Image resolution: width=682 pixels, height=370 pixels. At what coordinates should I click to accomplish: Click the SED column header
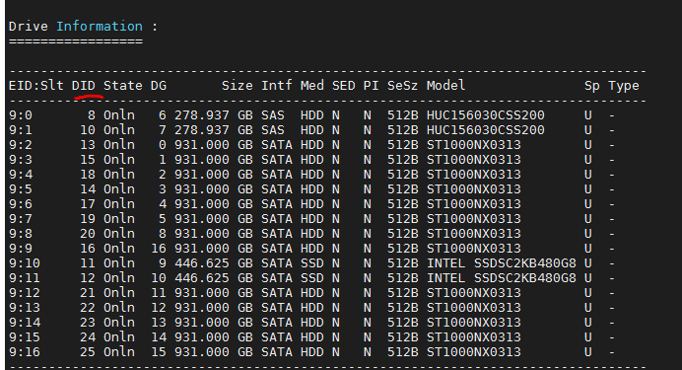click(344, 85)
